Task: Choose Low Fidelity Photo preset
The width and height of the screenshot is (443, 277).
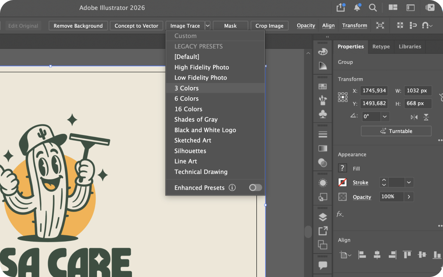Action: tap(215, 78)
